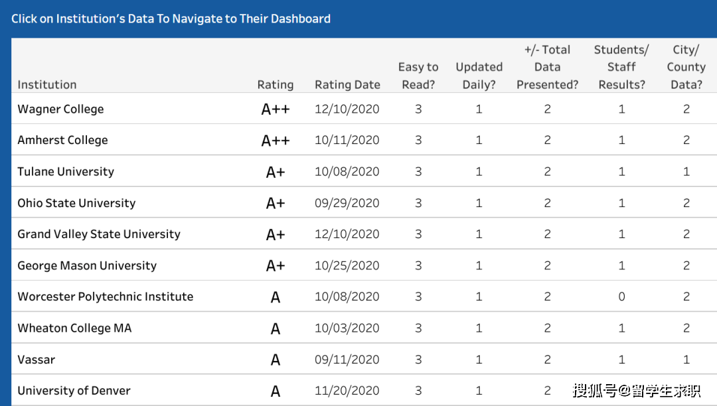Click Wagner College's A++ rating
Screen dimensions: 717x406
click(x=276, y=109)
